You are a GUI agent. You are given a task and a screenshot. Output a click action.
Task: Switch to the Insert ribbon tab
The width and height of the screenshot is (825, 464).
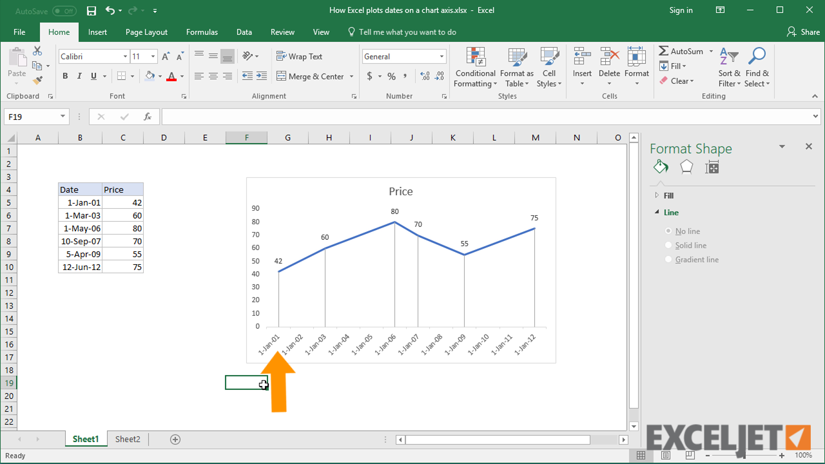tap(98, 32)
